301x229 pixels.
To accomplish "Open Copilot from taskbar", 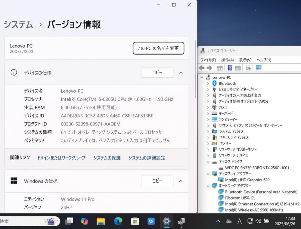I will pos(84,221).
